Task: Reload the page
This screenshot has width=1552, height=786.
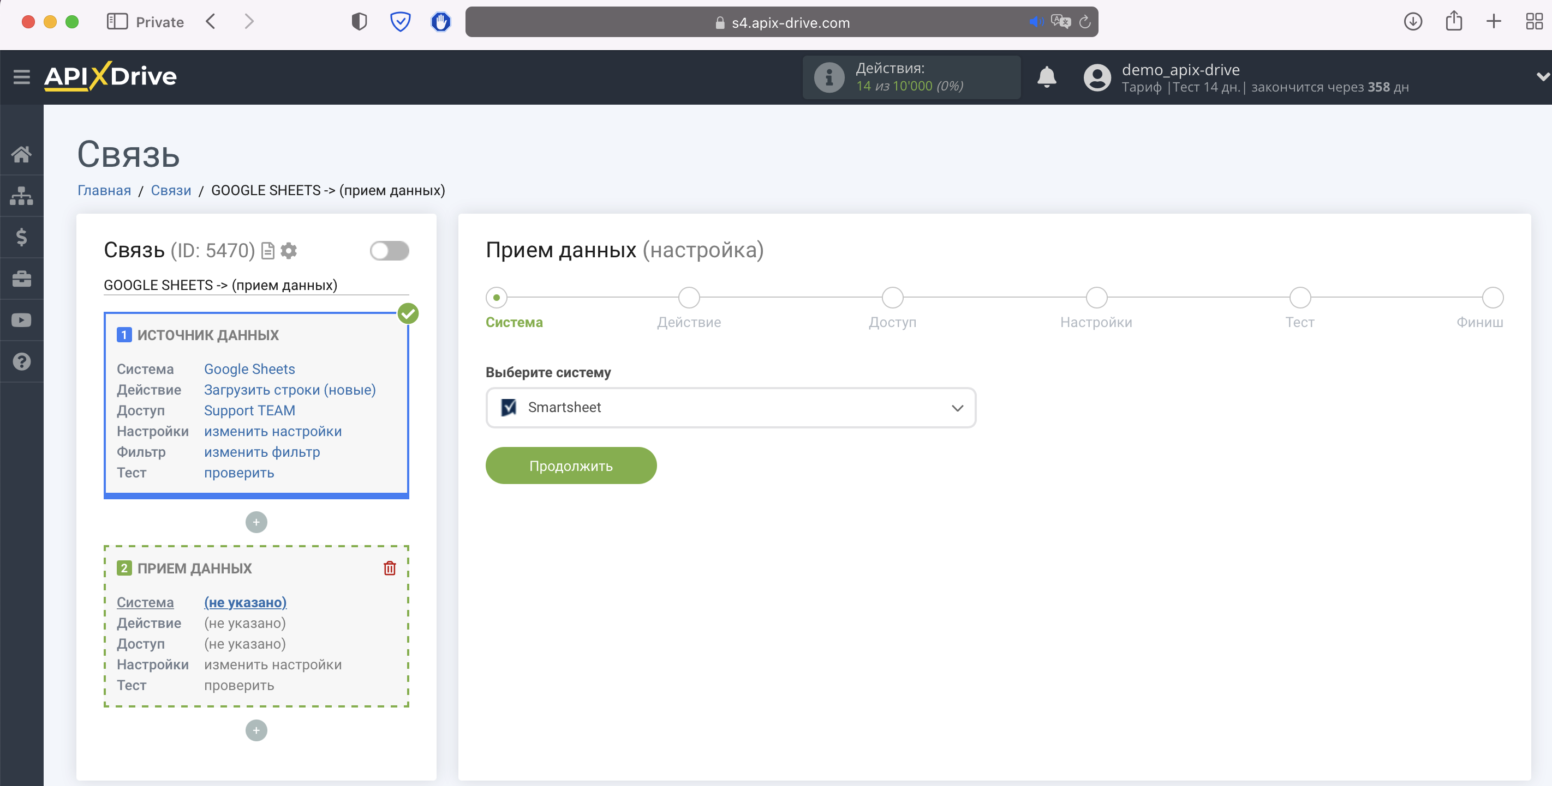Action: (x=1085, y=22)
